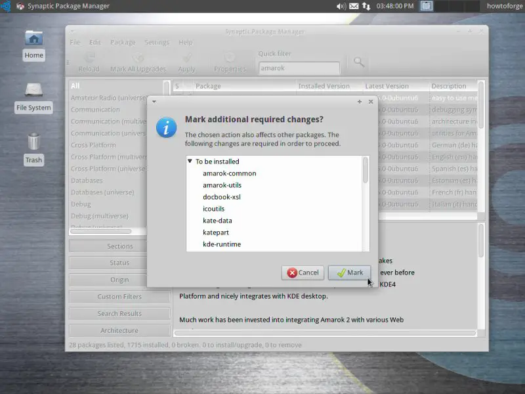Click the category list horizontal scrollbar

tap(101, 231)
